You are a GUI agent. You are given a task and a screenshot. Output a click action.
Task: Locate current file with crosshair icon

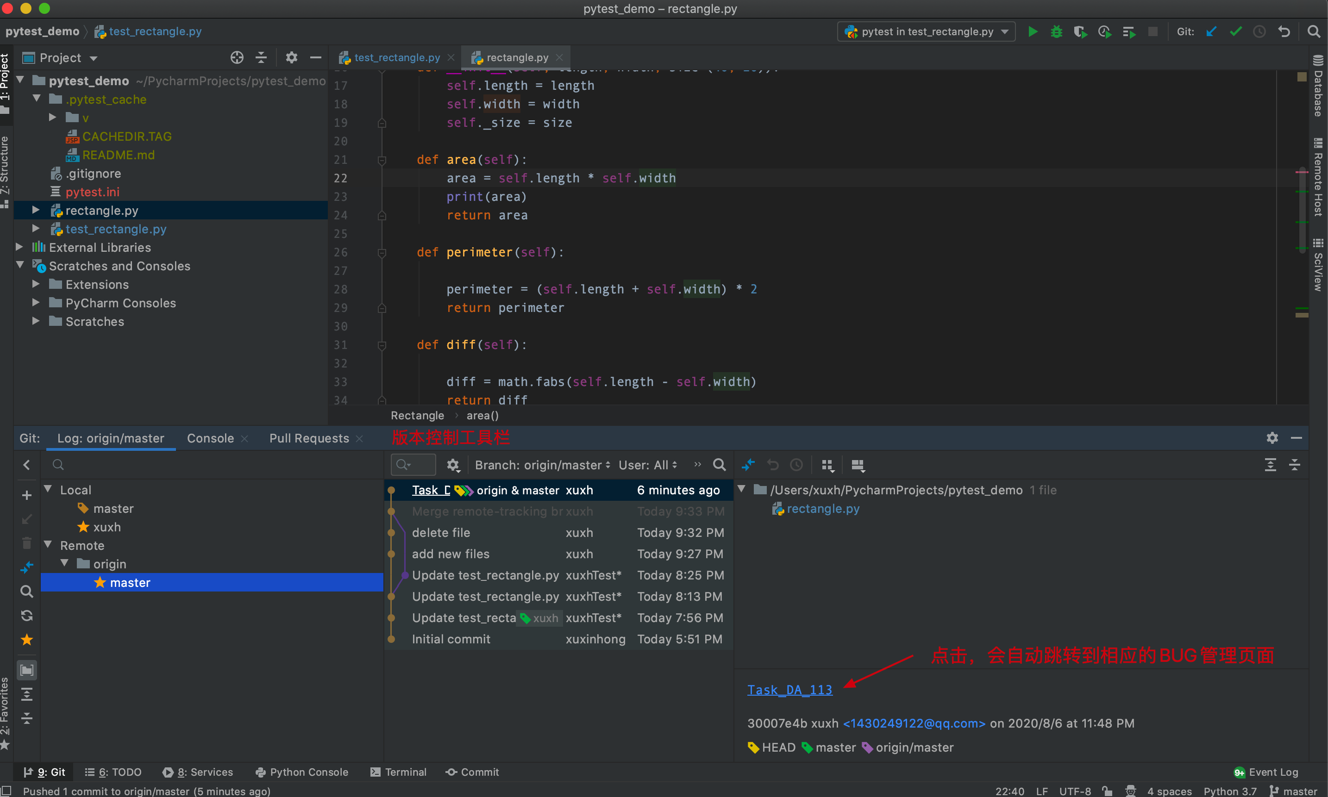[237, 57]
